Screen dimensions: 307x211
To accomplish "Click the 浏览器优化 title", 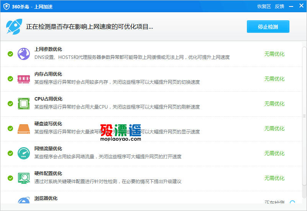I will [x=46, y=198].
